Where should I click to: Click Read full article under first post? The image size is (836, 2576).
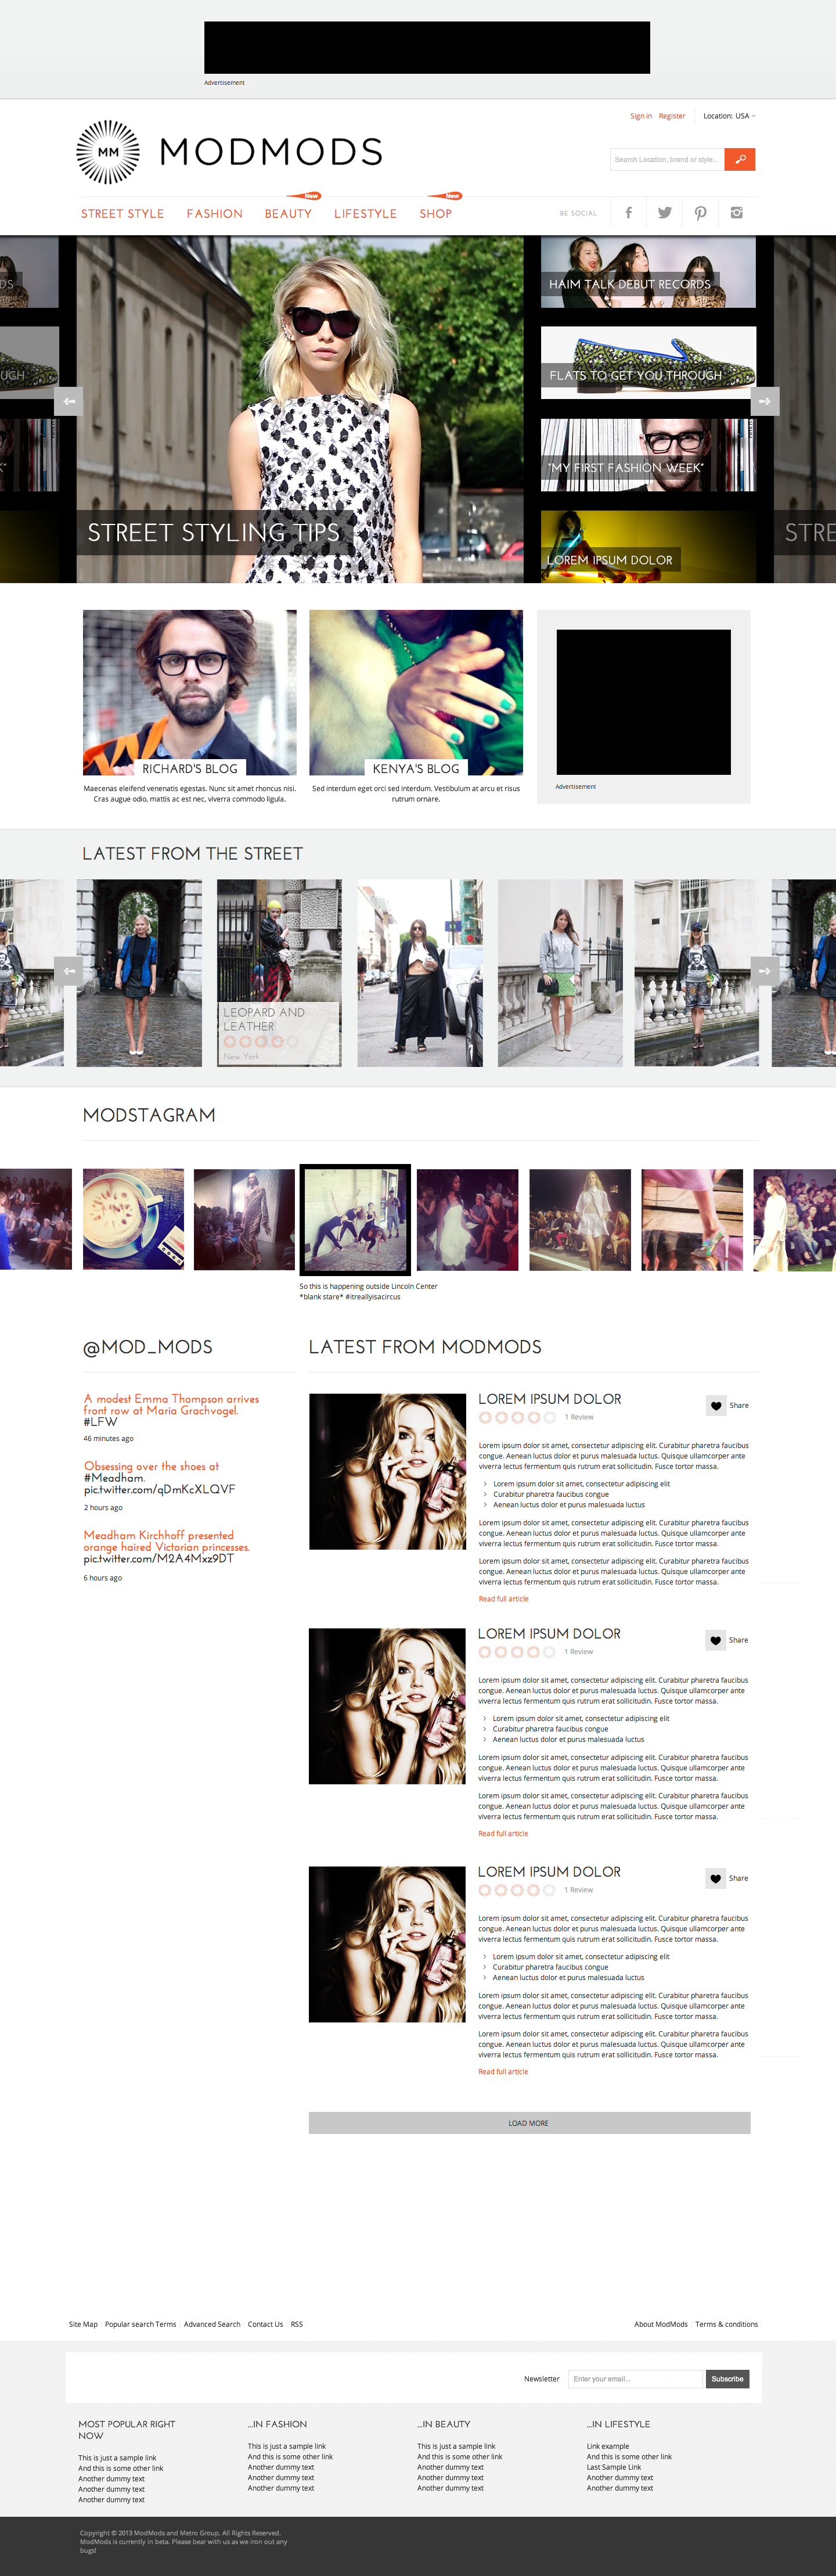pyautogui.click(x=503, y=1599)
